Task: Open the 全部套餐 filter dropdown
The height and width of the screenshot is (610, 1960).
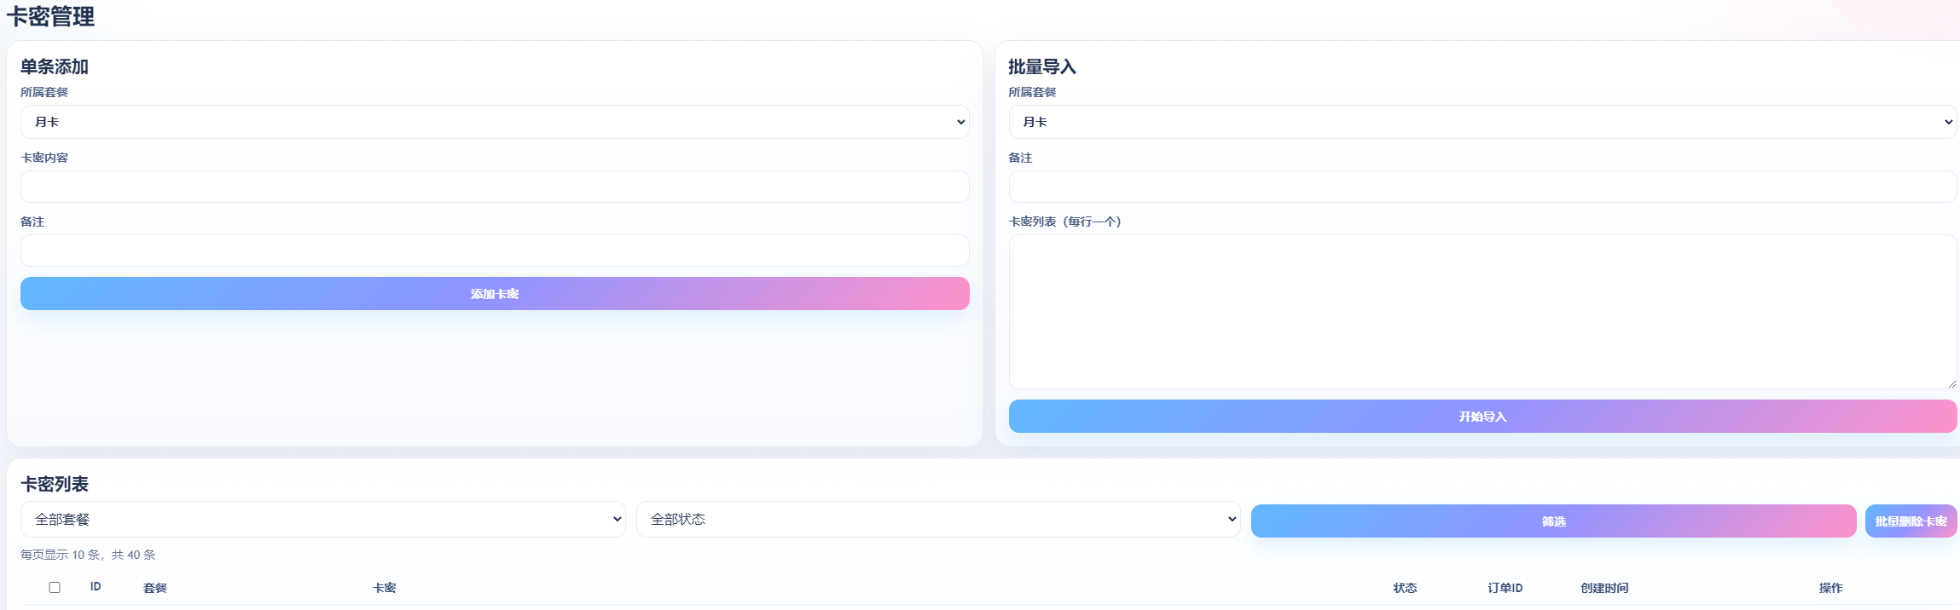Action: [x=323, y=520]
